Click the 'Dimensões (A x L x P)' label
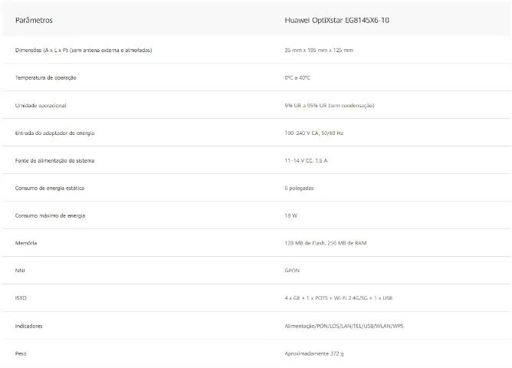Screen dimensions: 512x368 [x=41, y=51]
